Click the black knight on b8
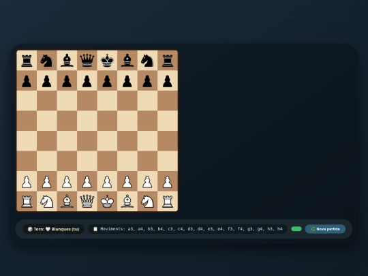Viewport: 368px width, 276px height. pyautogui.click(x=47, y=61)
